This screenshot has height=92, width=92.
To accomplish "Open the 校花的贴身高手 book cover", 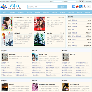I will coord(7,24).
